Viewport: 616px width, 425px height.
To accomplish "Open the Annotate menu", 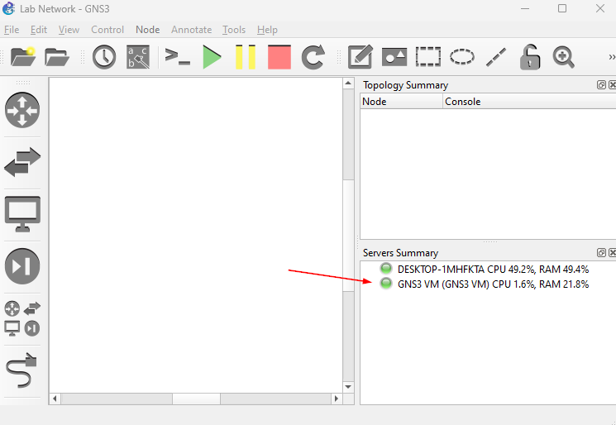I will point(191,30).
